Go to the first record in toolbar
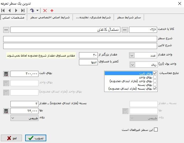This screenshot has width=184, height=143. 3,10
